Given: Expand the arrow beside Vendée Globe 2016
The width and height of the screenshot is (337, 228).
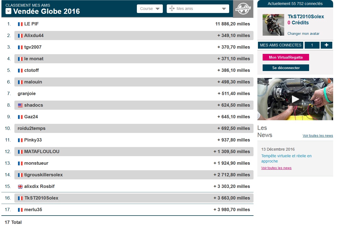Looking at the screenshot, I should click(9, 11).
